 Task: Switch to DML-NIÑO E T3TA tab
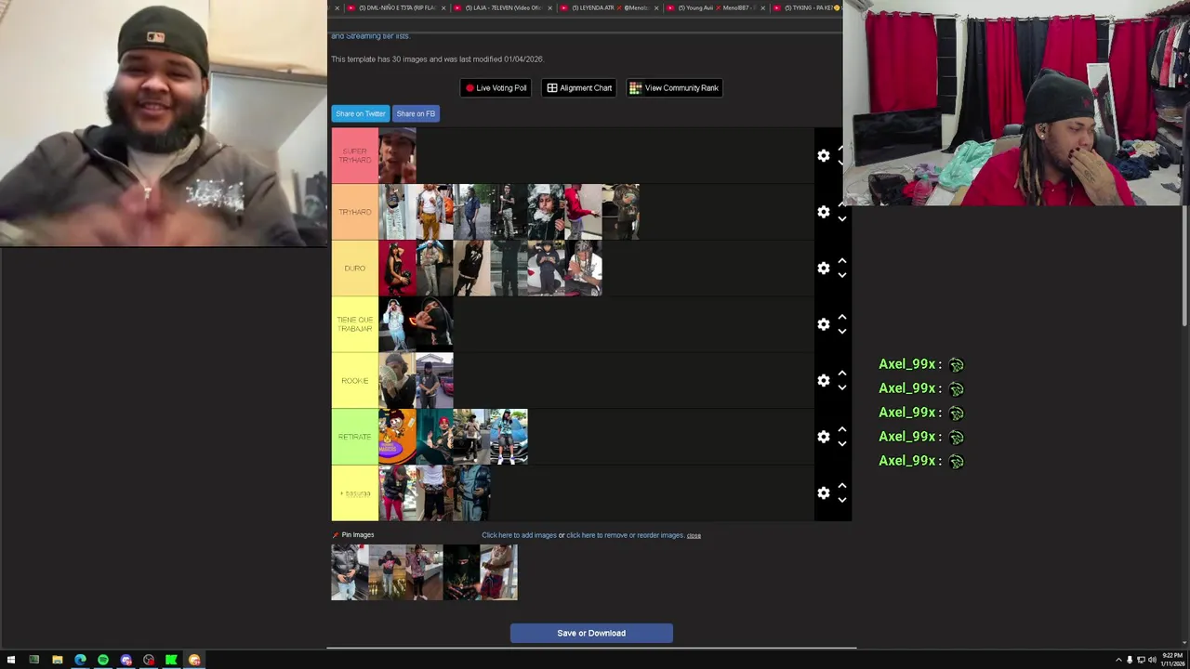396,7
